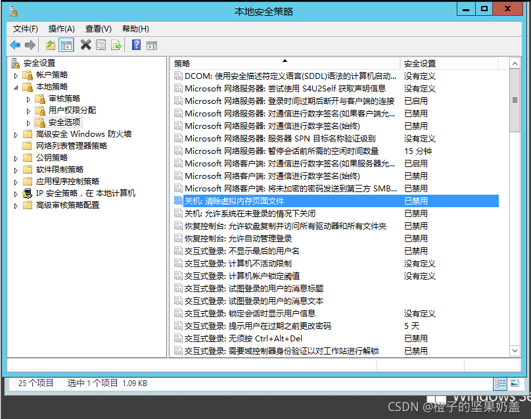Click the 高级审核策略配置 folder icon

coord(28,205)
